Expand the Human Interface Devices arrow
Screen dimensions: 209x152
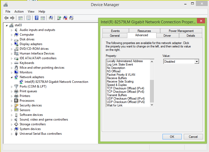(12, 54)
